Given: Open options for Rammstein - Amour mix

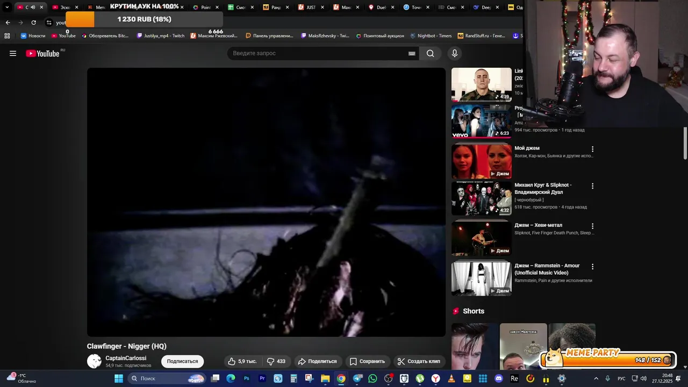Looking at the screenshot, I should (592, 267).
